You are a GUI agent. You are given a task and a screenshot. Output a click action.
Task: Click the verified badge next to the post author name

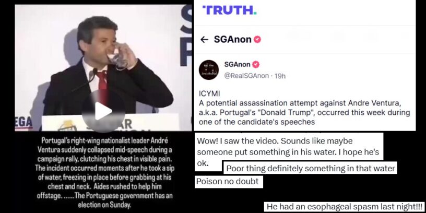coord(256,65)
